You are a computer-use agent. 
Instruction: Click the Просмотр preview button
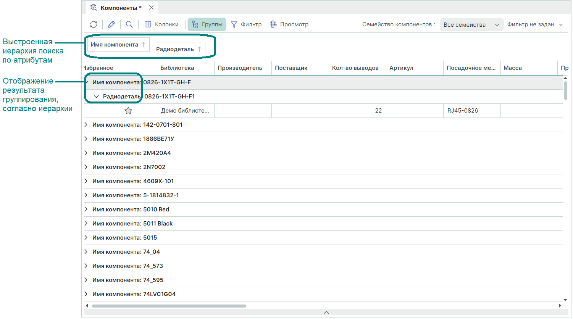tap(289, 24)
